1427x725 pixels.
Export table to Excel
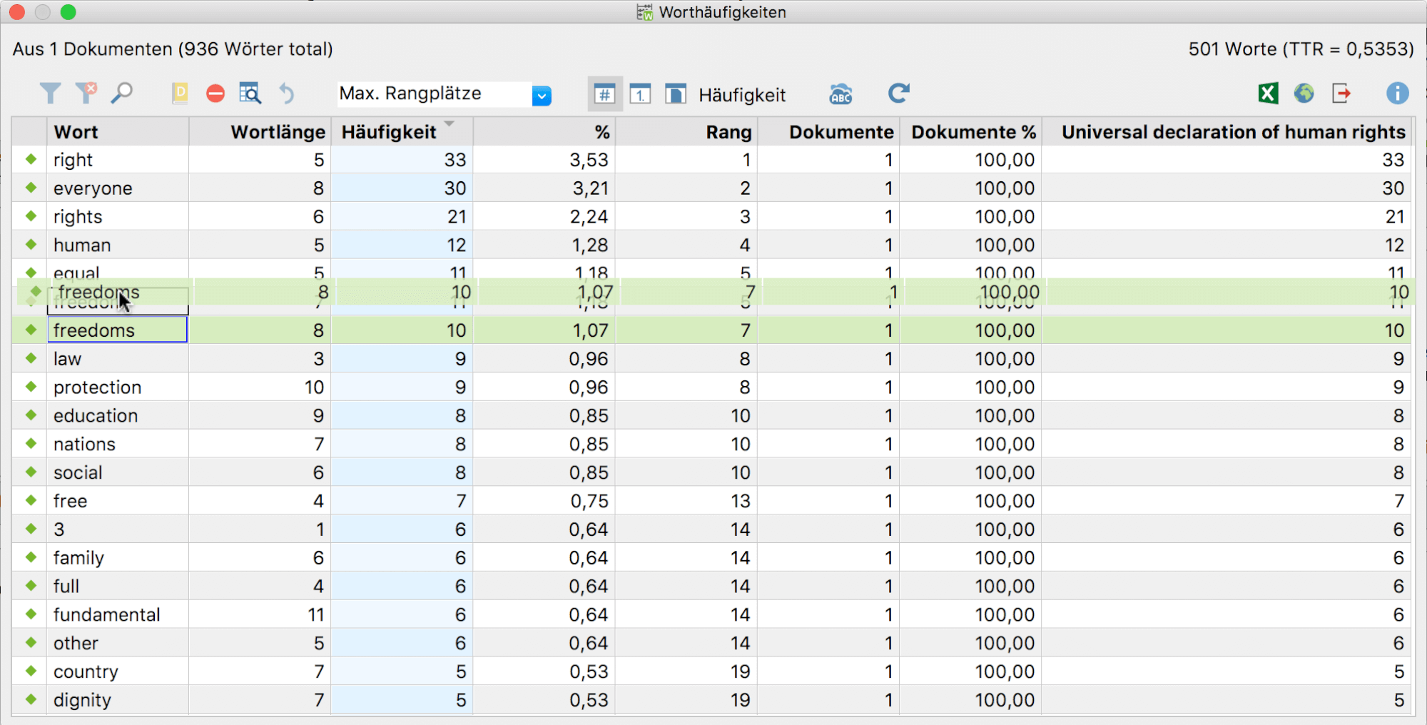tap(1268, 93)
